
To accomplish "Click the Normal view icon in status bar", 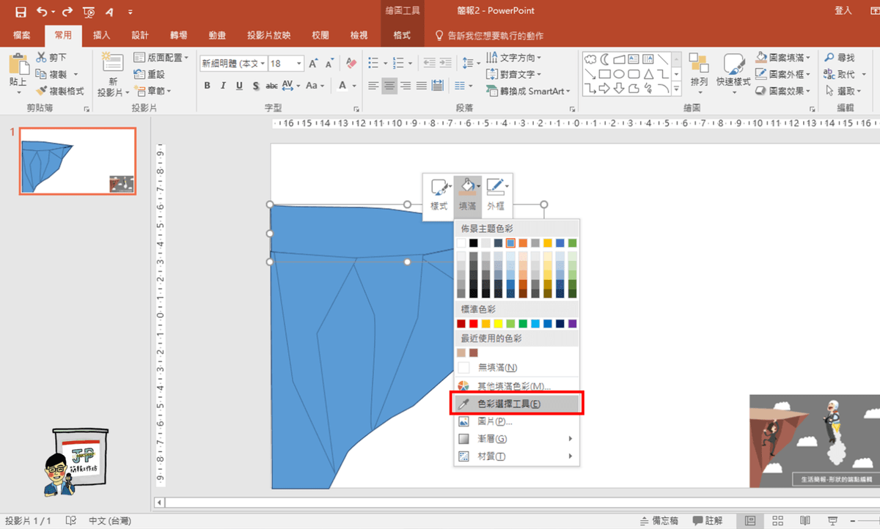I will coord(750,521).
